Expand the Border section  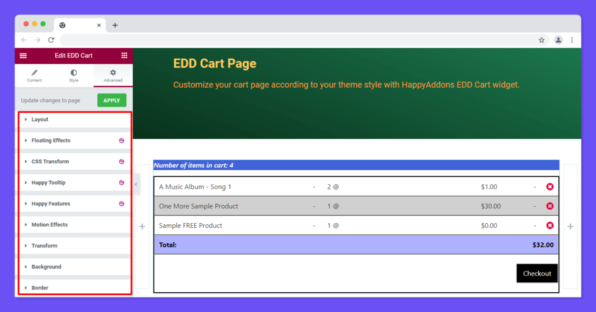pos(74,288)
